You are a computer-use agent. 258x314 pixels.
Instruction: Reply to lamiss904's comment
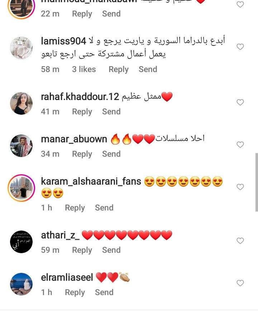pyautogui.click(x=119, y=70)
